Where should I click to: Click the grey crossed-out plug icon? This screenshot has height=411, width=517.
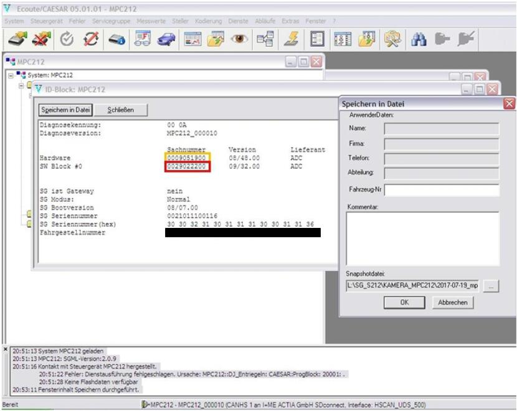(466, 39)
